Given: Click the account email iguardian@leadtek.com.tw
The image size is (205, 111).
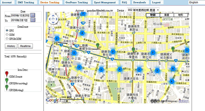Looking at the screenshot, I should pos(100,11).
